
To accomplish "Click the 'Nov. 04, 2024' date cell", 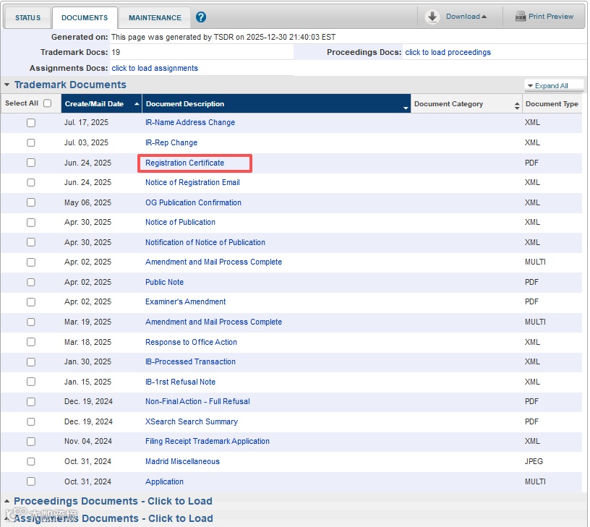I will click(88, 441).
